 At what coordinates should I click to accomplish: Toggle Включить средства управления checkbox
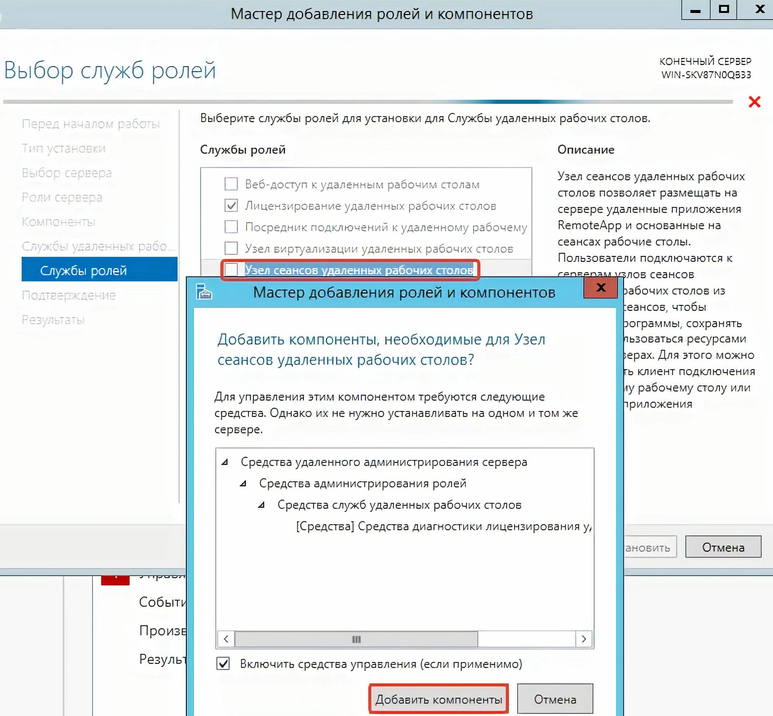click(223, 664)
